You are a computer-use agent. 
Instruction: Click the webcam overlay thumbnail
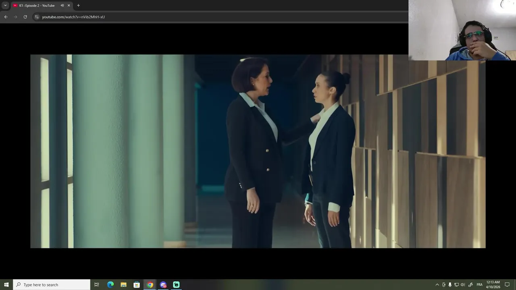tap(462, 30)
